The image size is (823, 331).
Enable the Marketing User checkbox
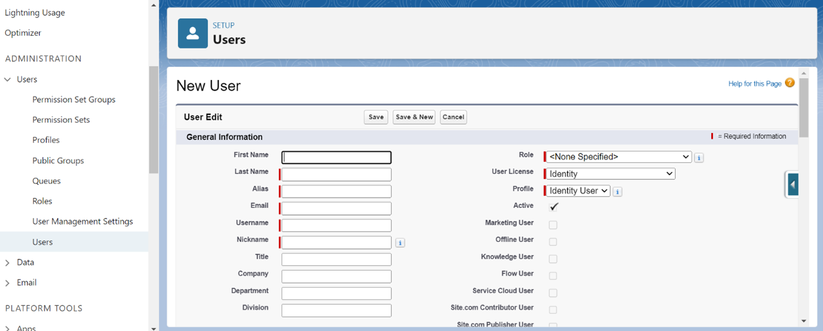coord(553,225)
